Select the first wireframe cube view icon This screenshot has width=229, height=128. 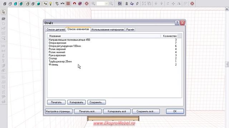pos(5,4)
